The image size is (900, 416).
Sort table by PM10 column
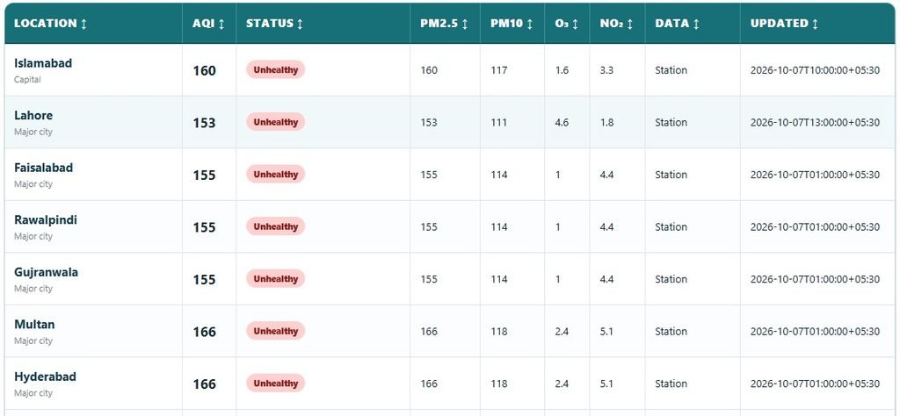tap(512, 24)
